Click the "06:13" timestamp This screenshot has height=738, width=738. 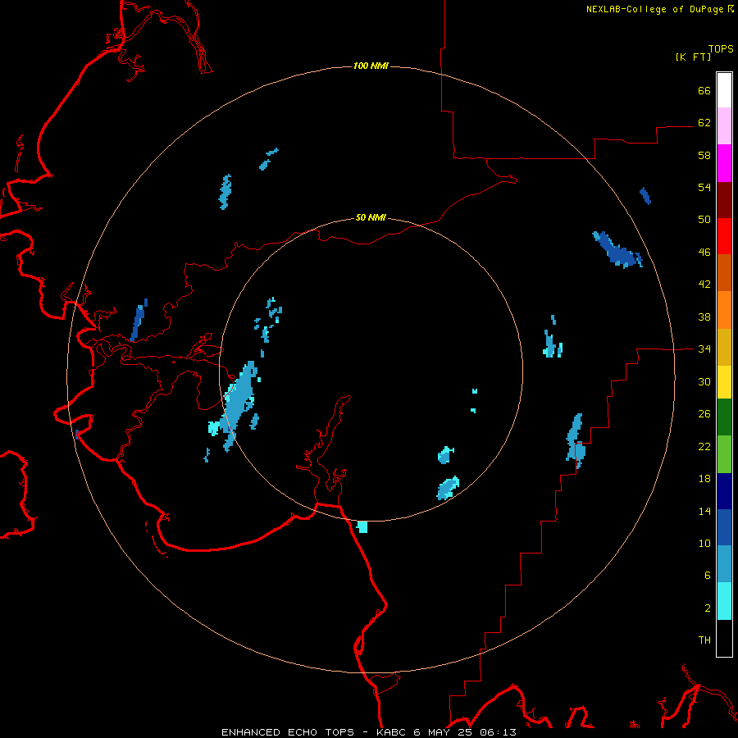[498, 732]
